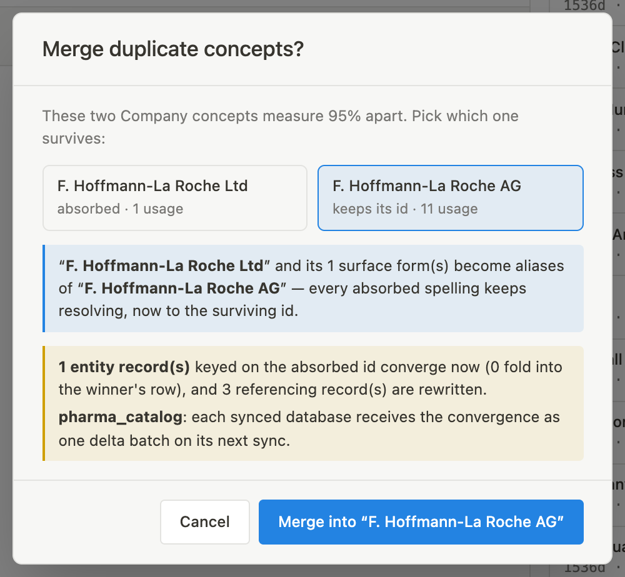
Task: Cancel the merge dialog
Action: click(205, 521)
